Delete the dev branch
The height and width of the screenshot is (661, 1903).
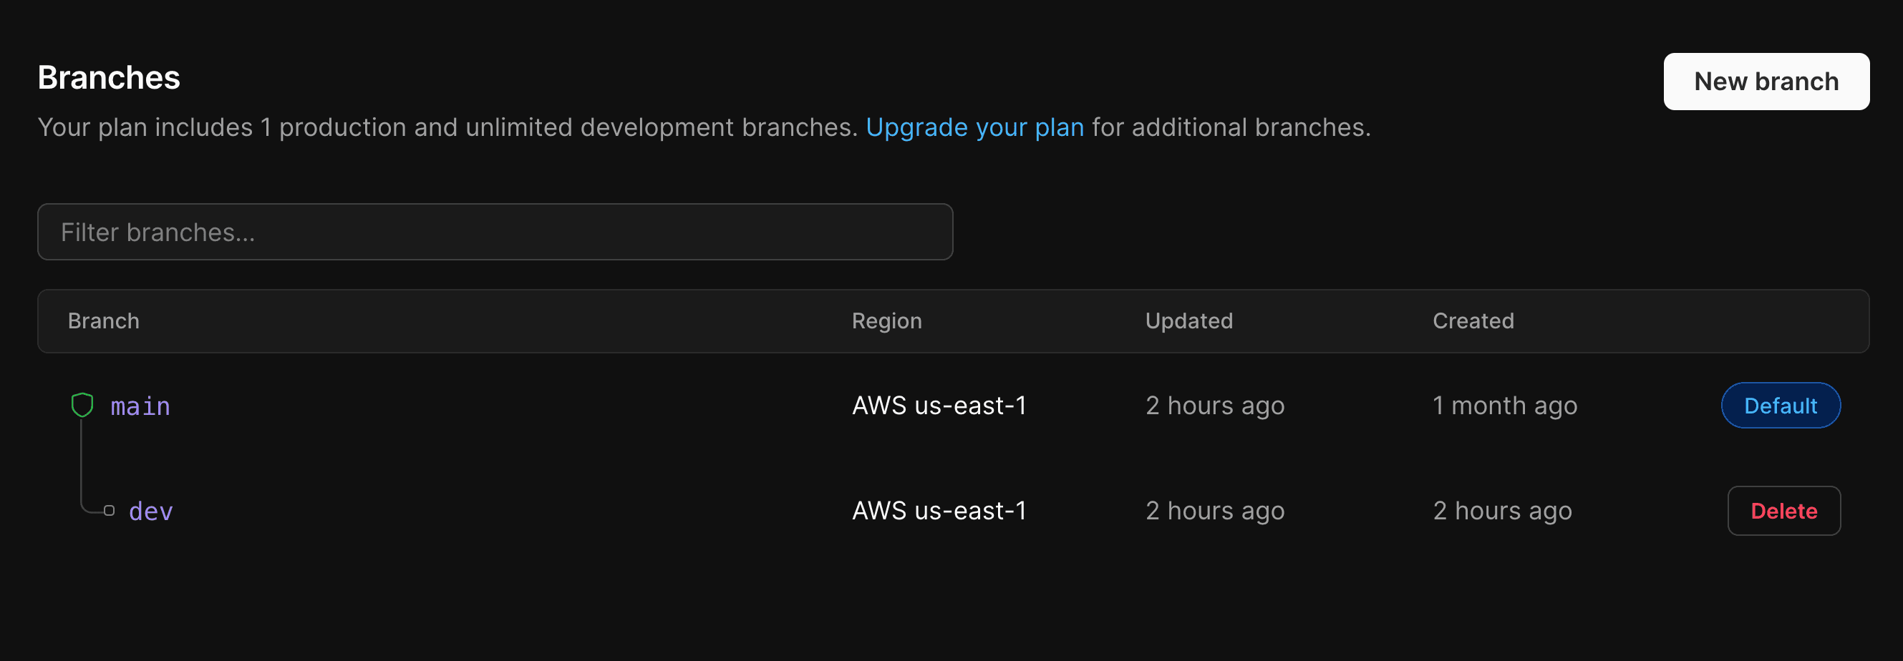point(1783,510)
